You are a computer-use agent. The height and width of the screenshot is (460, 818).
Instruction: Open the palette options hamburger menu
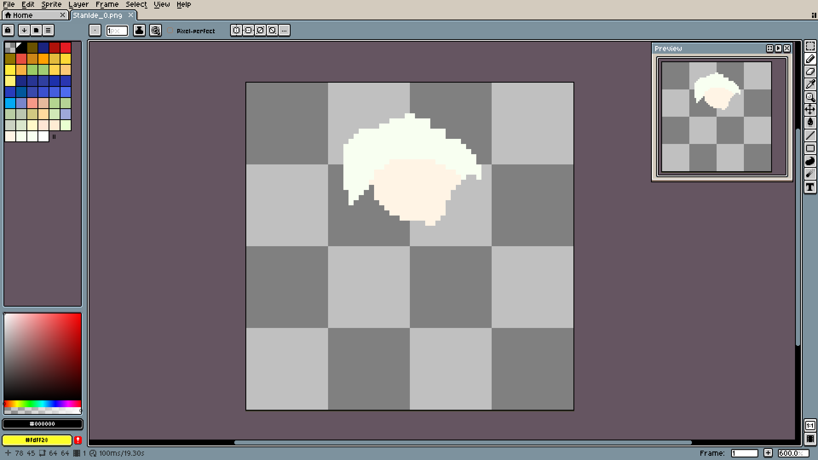(48, 30)
